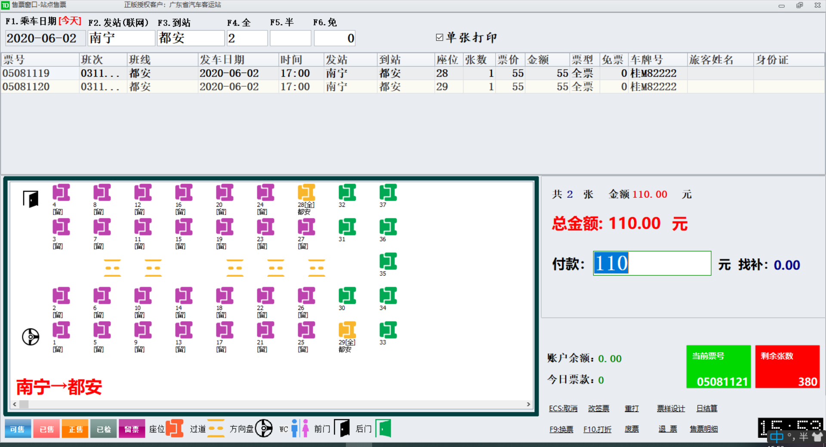Select green seat 35 in aisle row

[x=388, y=262]
